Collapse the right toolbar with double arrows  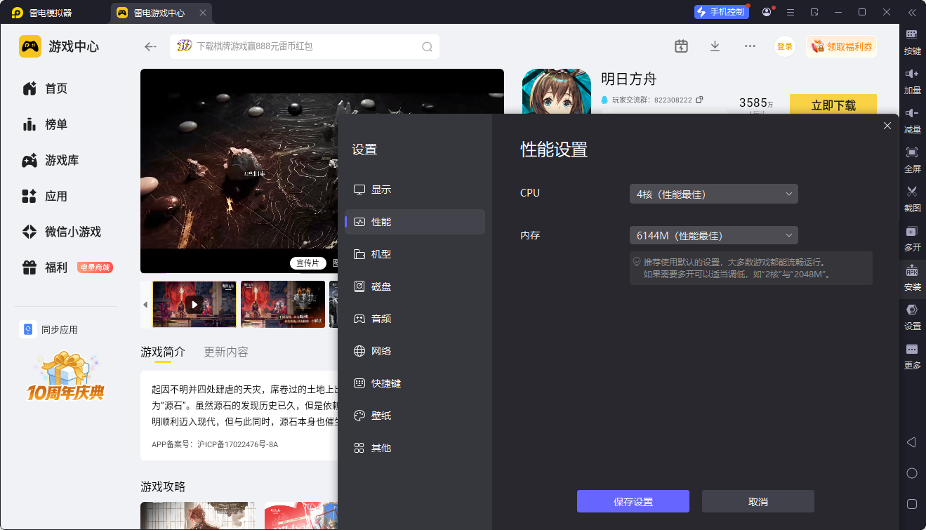(x=912, y=12)
